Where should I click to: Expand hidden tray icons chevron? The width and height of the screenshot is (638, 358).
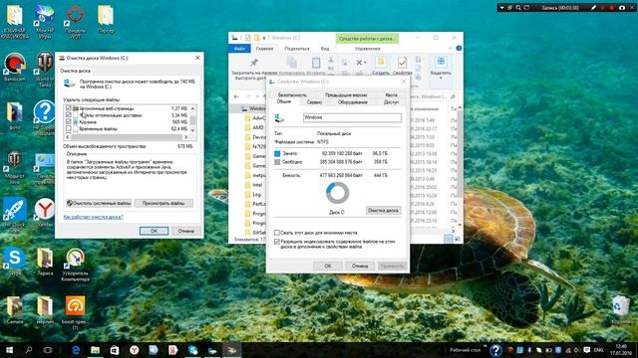point(485,346)
